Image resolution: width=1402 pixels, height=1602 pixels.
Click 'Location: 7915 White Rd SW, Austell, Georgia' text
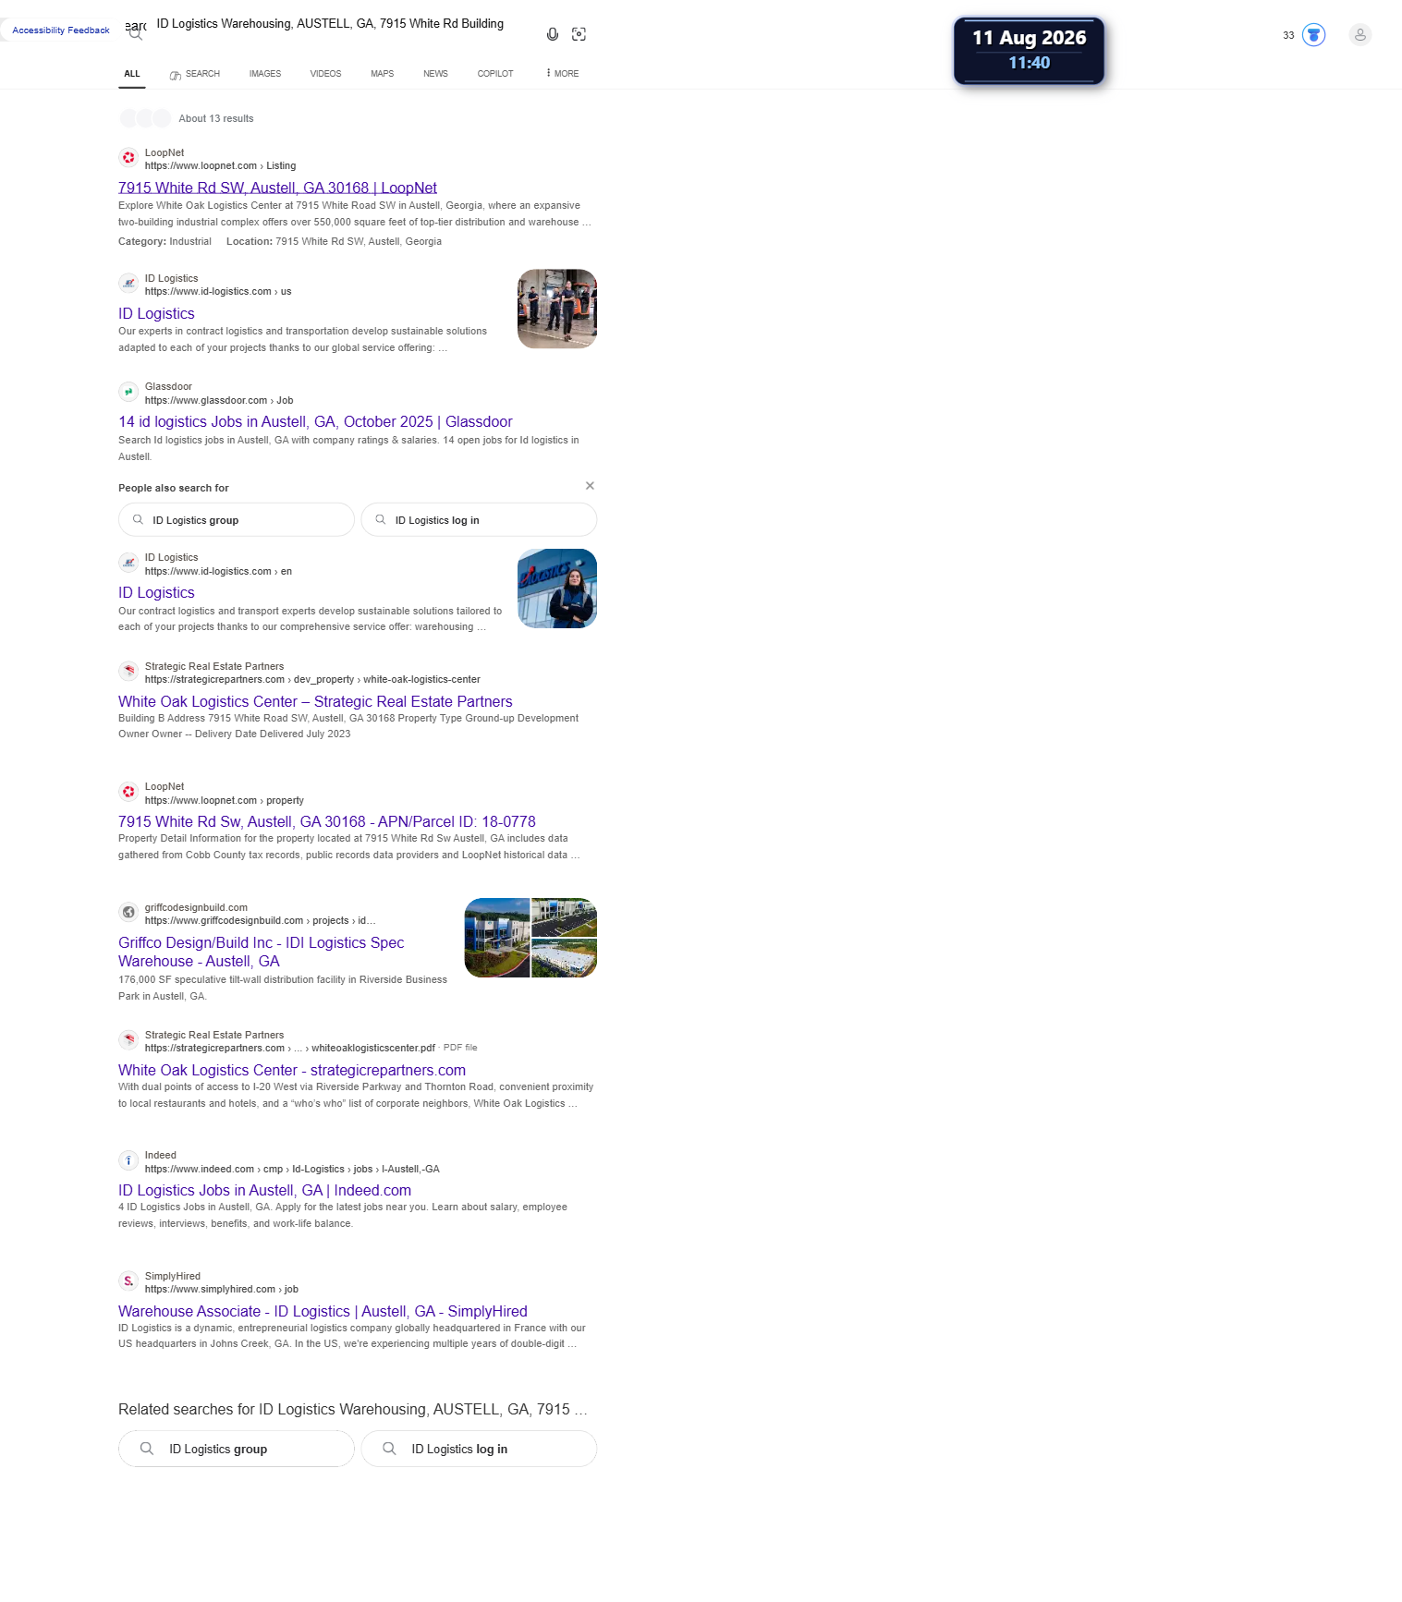coord(334,242)
